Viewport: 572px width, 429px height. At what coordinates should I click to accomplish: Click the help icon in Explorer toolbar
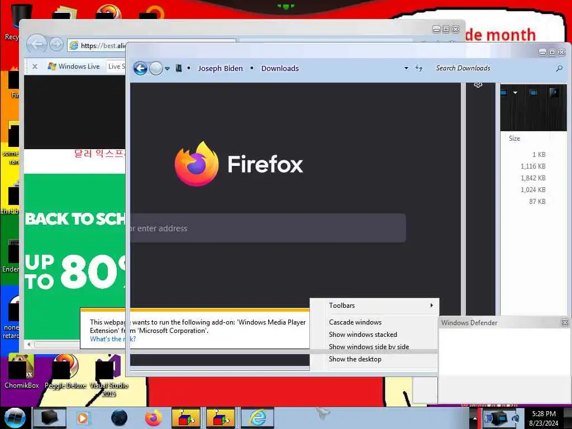pos(554,93)
